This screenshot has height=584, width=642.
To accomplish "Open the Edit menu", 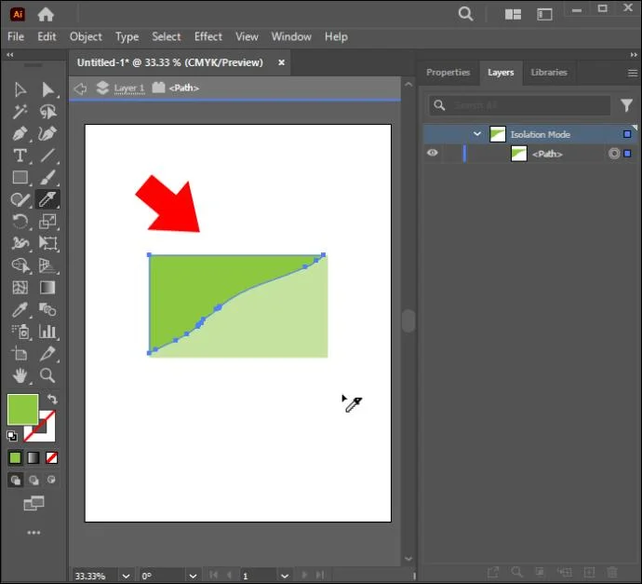I will pyautogui.click(x=47, y=36).
